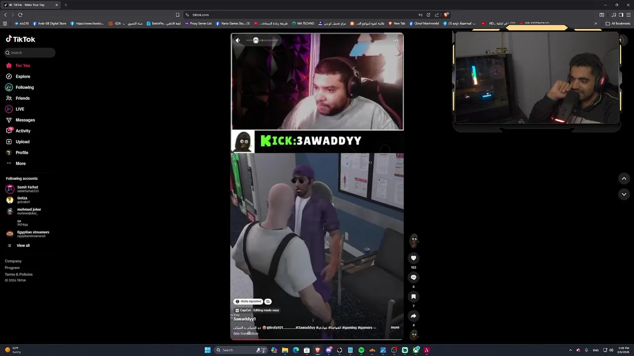Go to the next video with down arrow
The width and height of the screenshot is (634, 356).
pos(624,194)
